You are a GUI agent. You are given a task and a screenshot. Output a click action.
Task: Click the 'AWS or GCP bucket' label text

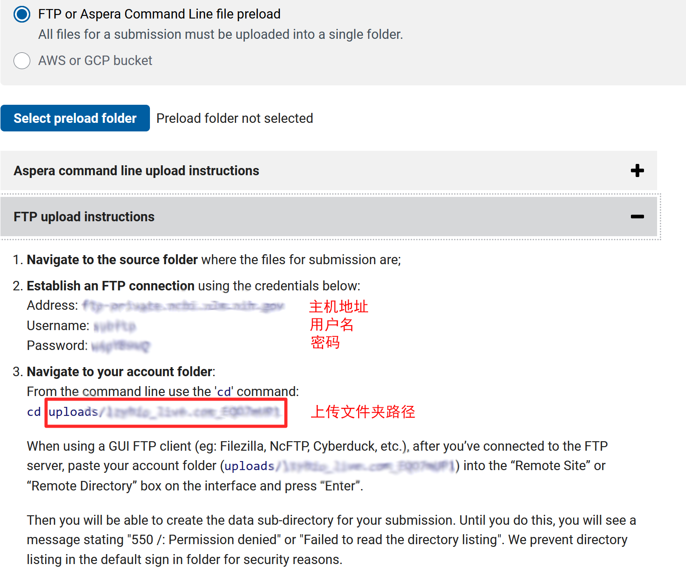(x=95, y=61)
